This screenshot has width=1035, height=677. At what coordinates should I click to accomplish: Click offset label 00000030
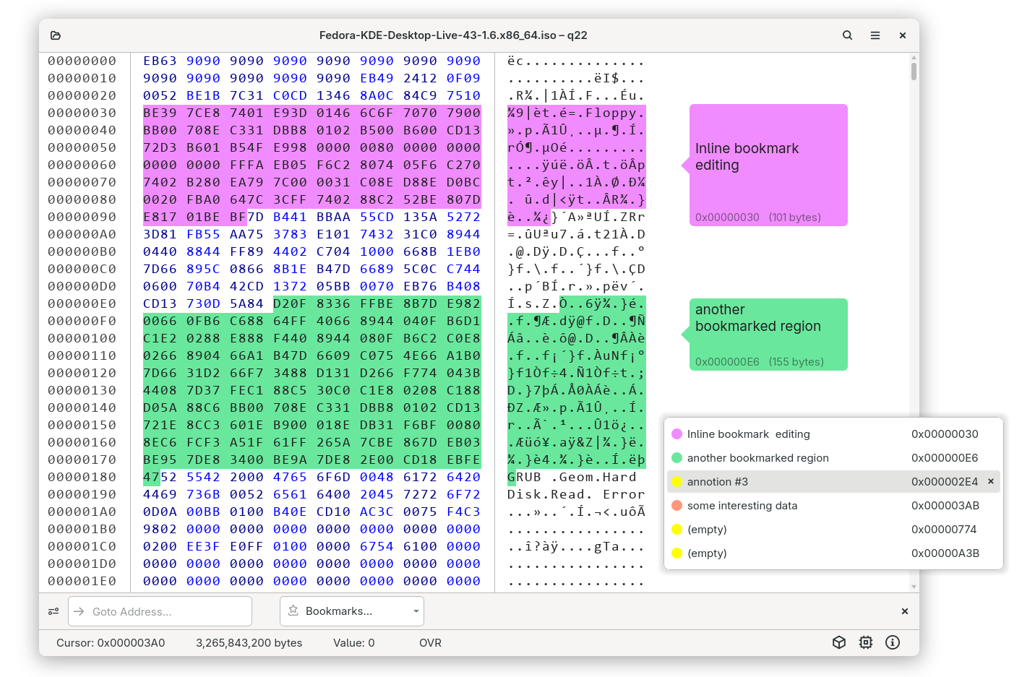point(82,113)
